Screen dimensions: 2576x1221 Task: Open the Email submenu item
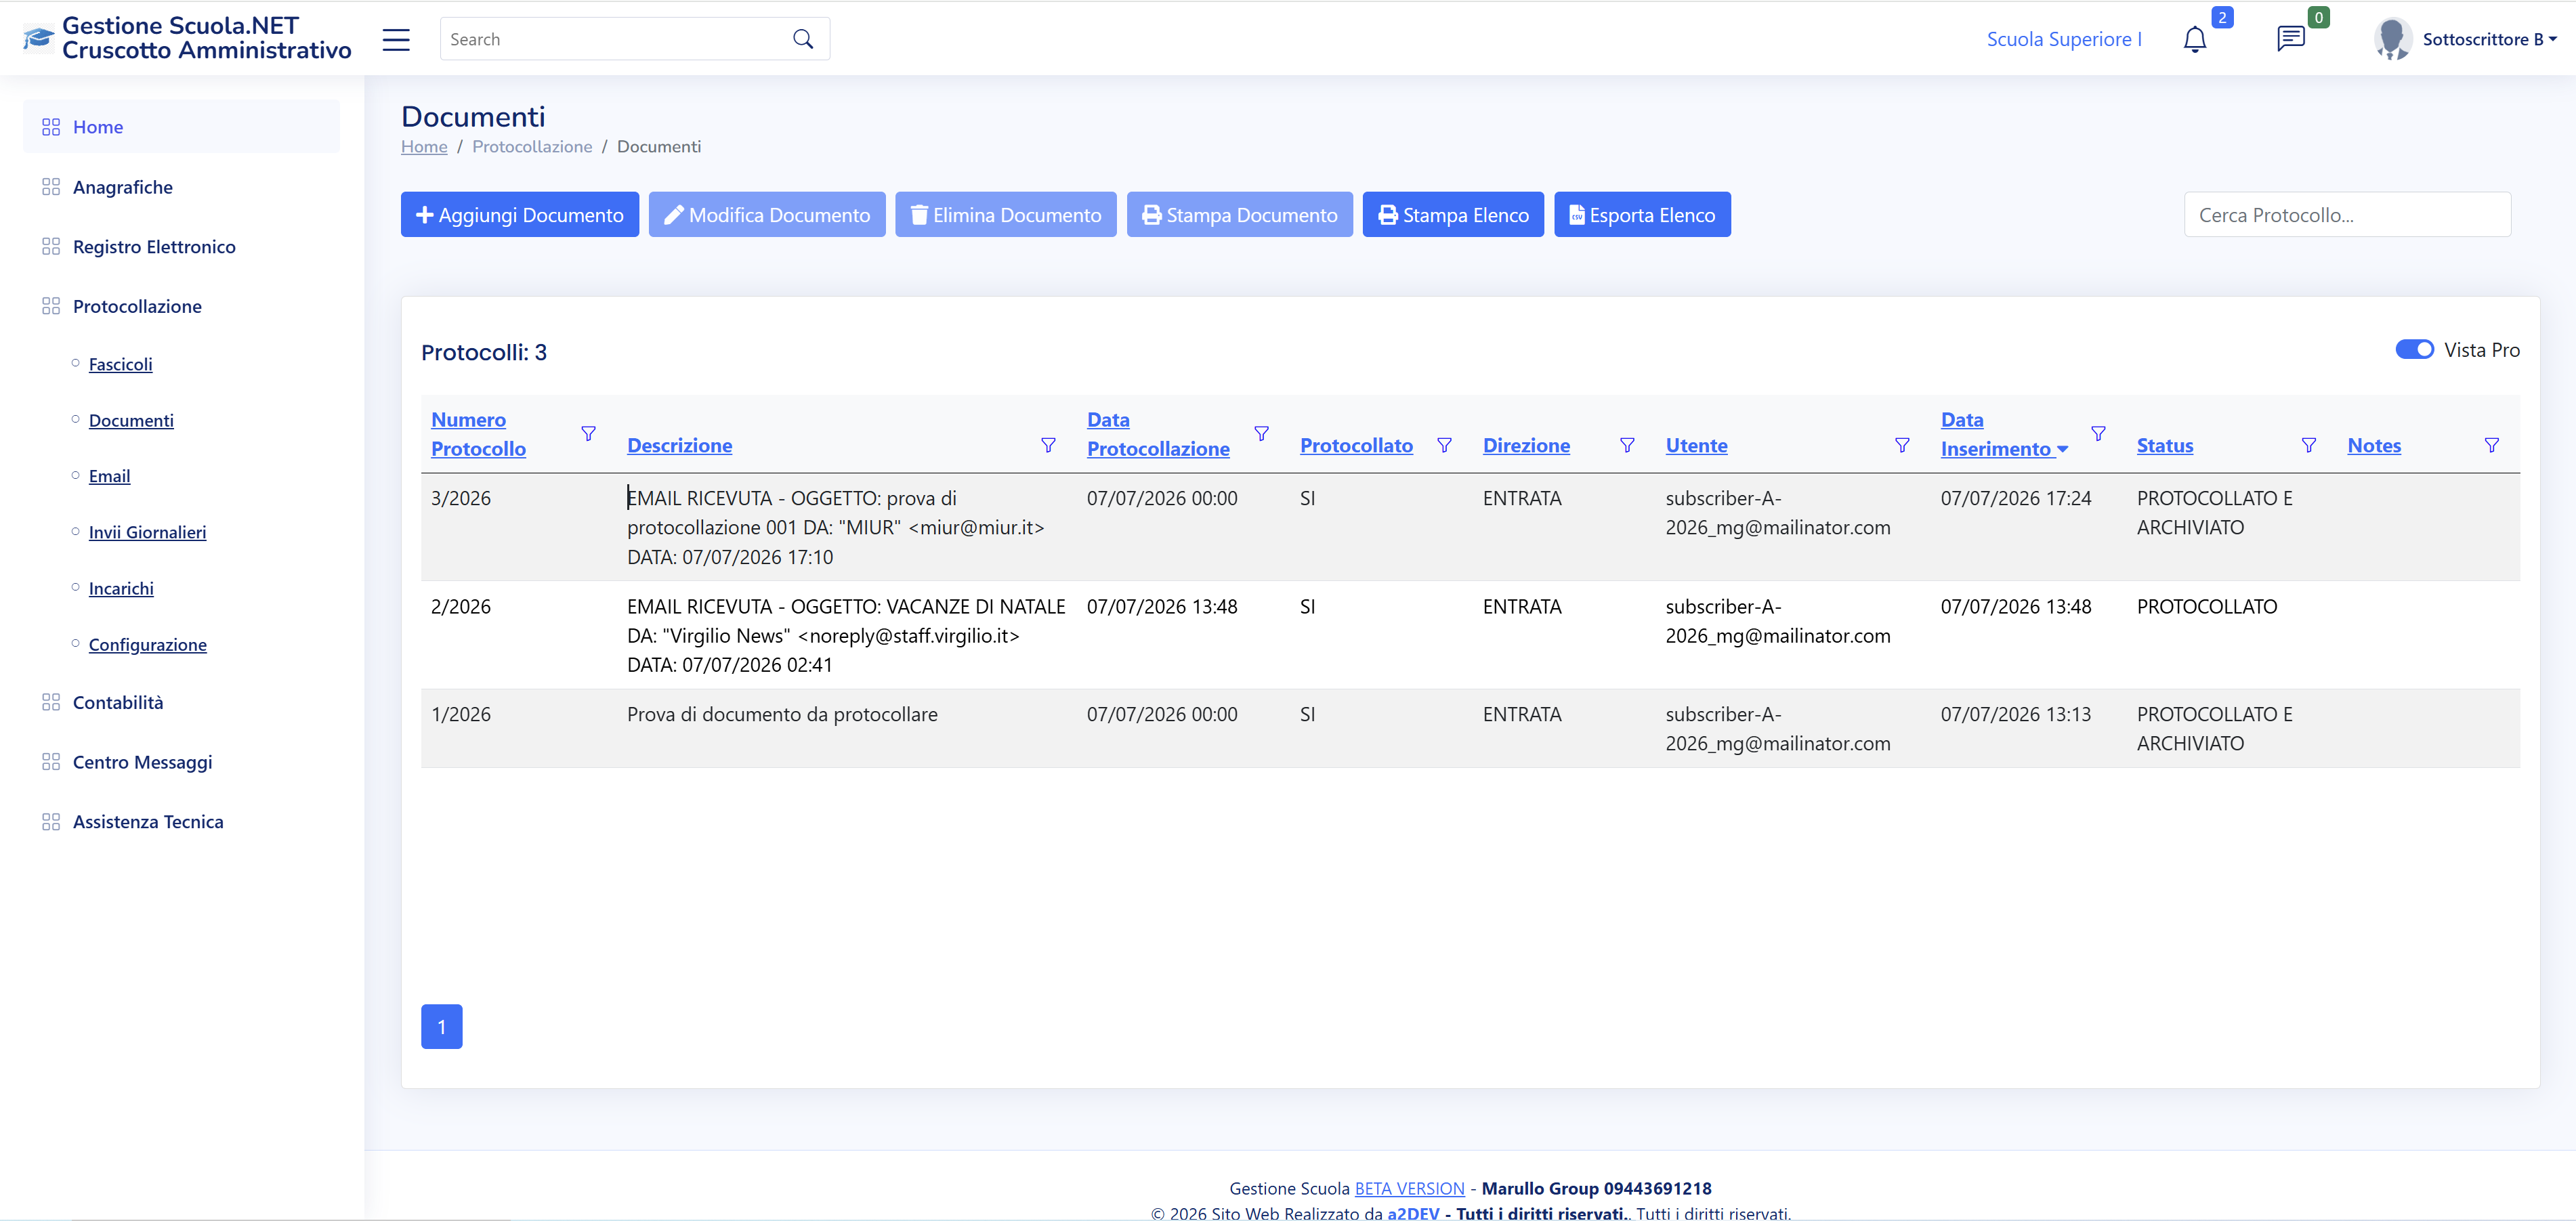pos(109,476)
